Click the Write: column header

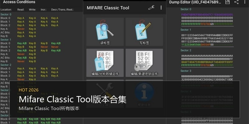pyautogui.click(x=32, y=10)
